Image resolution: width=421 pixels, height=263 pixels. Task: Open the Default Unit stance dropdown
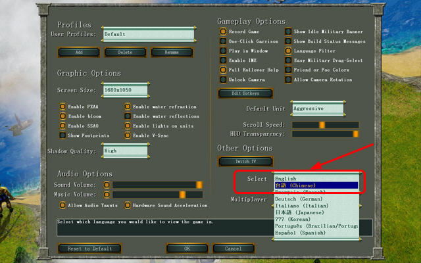point(317,108)
